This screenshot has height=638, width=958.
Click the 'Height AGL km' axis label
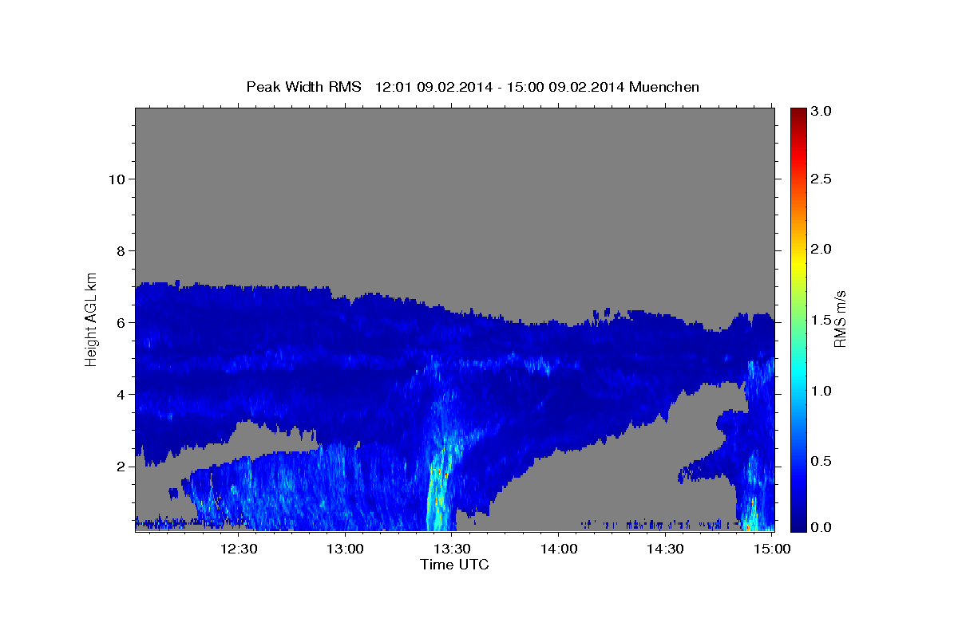point(92,318)
